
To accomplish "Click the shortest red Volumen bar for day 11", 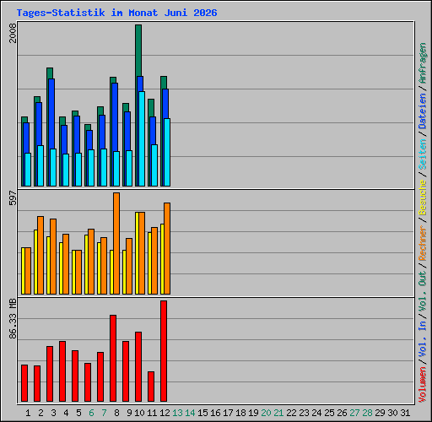I will coord(151,387).
